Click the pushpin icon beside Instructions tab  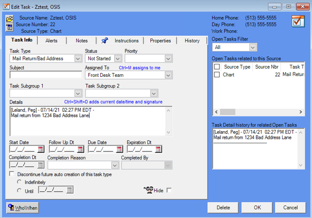tap(105, 40)
